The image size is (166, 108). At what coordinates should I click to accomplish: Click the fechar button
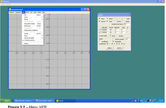coord(119,48)
